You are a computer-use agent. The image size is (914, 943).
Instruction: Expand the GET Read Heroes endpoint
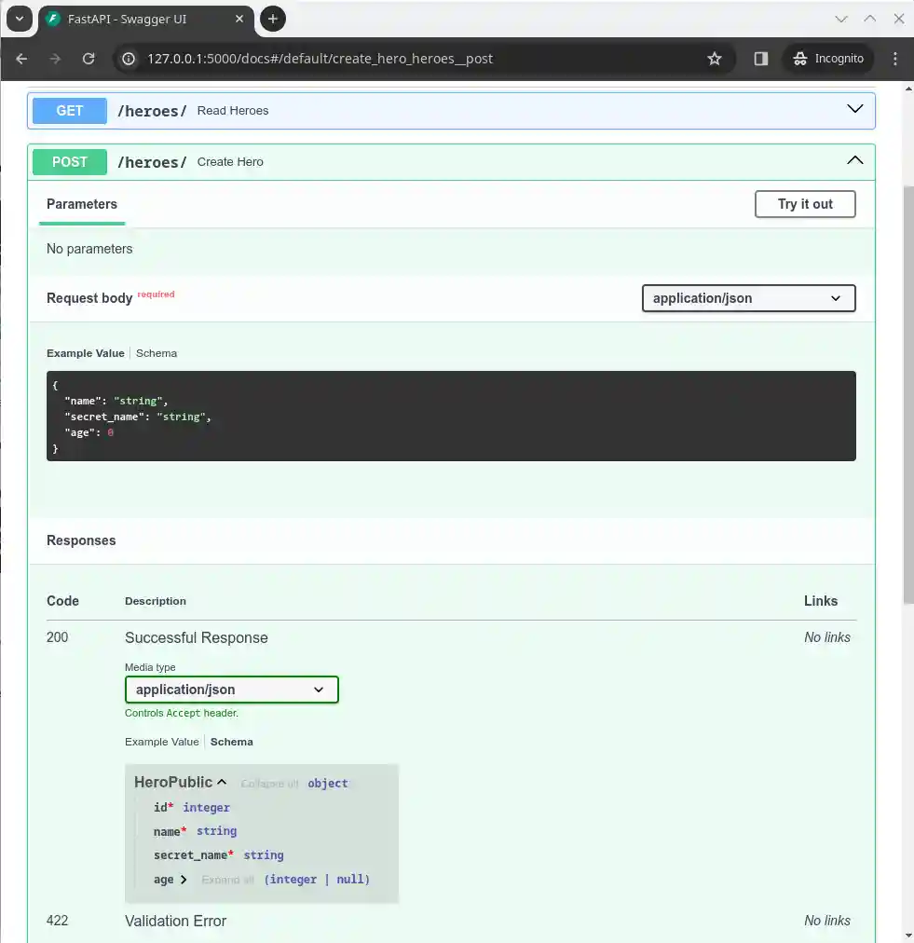point(854,109)
